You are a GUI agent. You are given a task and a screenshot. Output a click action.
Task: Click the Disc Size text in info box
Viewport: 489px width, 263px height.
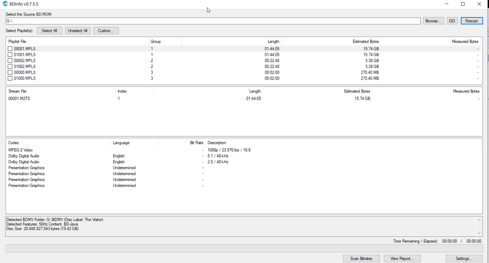click(42, 229)
